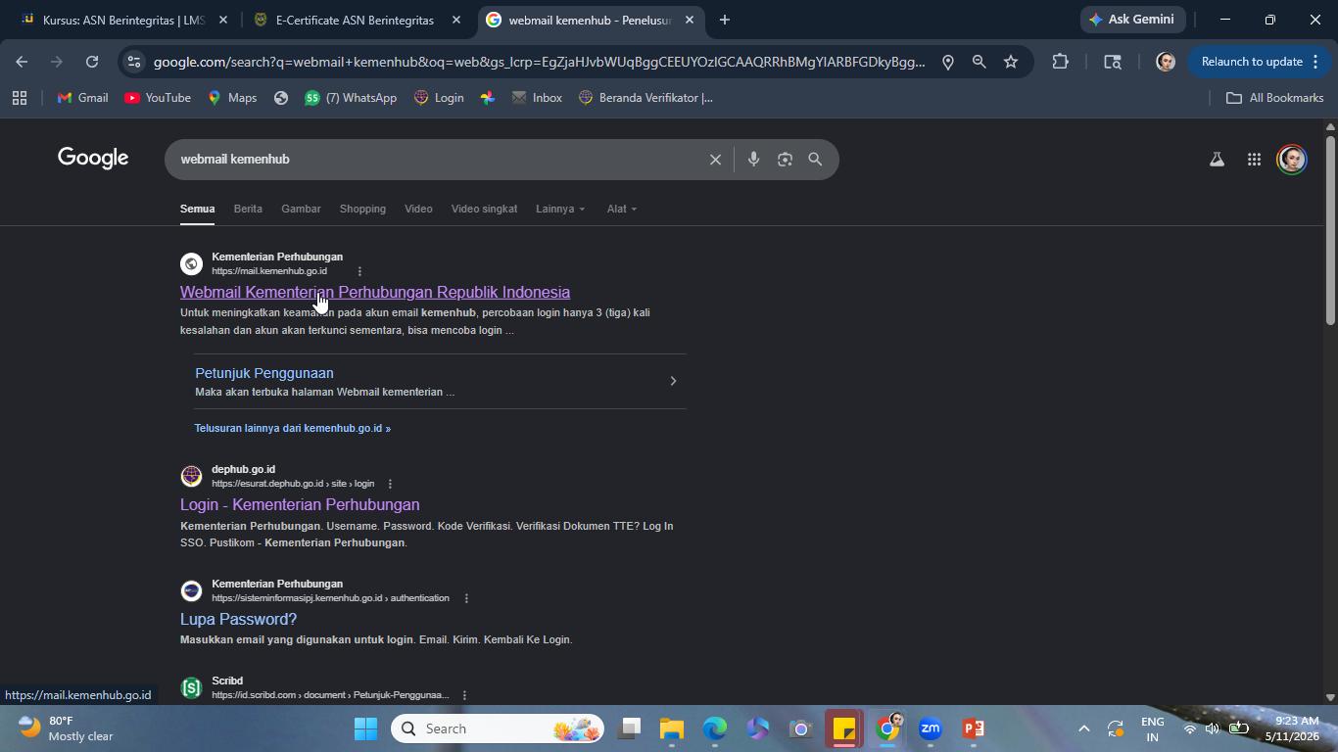The width and height of the screenshot is (1338, 752).
Task: Open Telusuran lainnya dari kemenhub.go.id link
Action: click(292, 428)
